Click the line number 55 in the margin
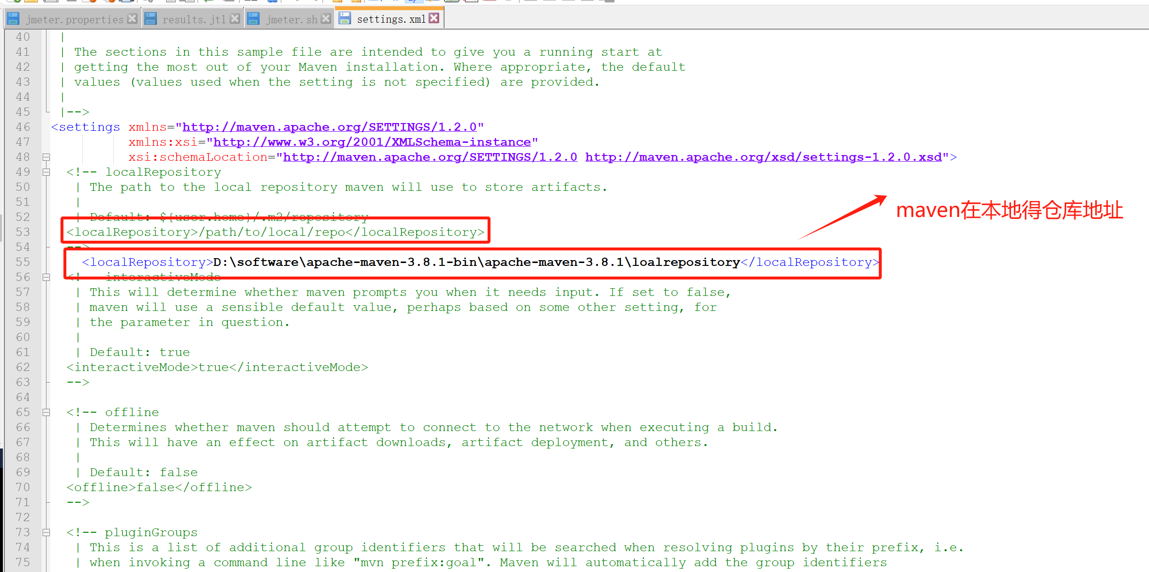The image size is (1149, 572). tap(23, 262)
